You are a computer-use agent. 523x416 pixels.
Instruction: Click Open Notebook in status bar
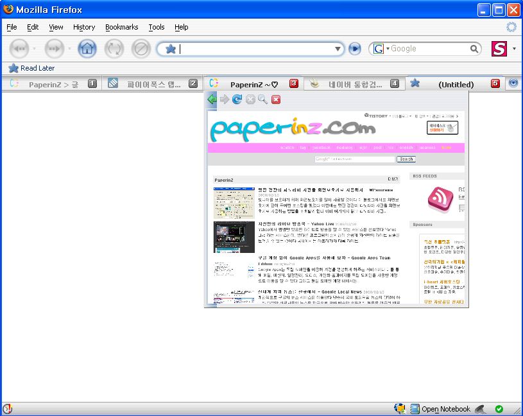point(445,409)
